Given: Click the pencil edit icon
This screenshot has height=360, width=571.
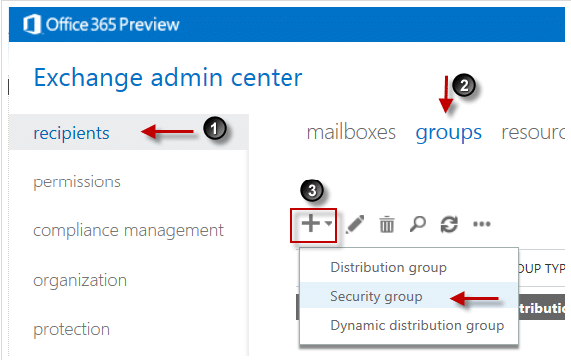Looking at the screenshot, I should (x=355, y=224).
